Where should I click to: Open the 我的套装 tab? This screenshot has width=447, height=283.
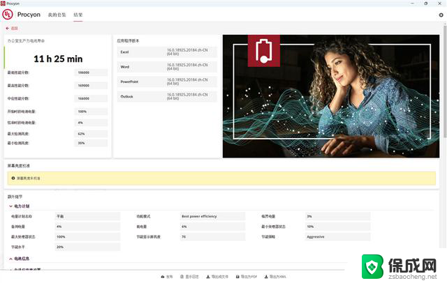[x=57, y=15]
